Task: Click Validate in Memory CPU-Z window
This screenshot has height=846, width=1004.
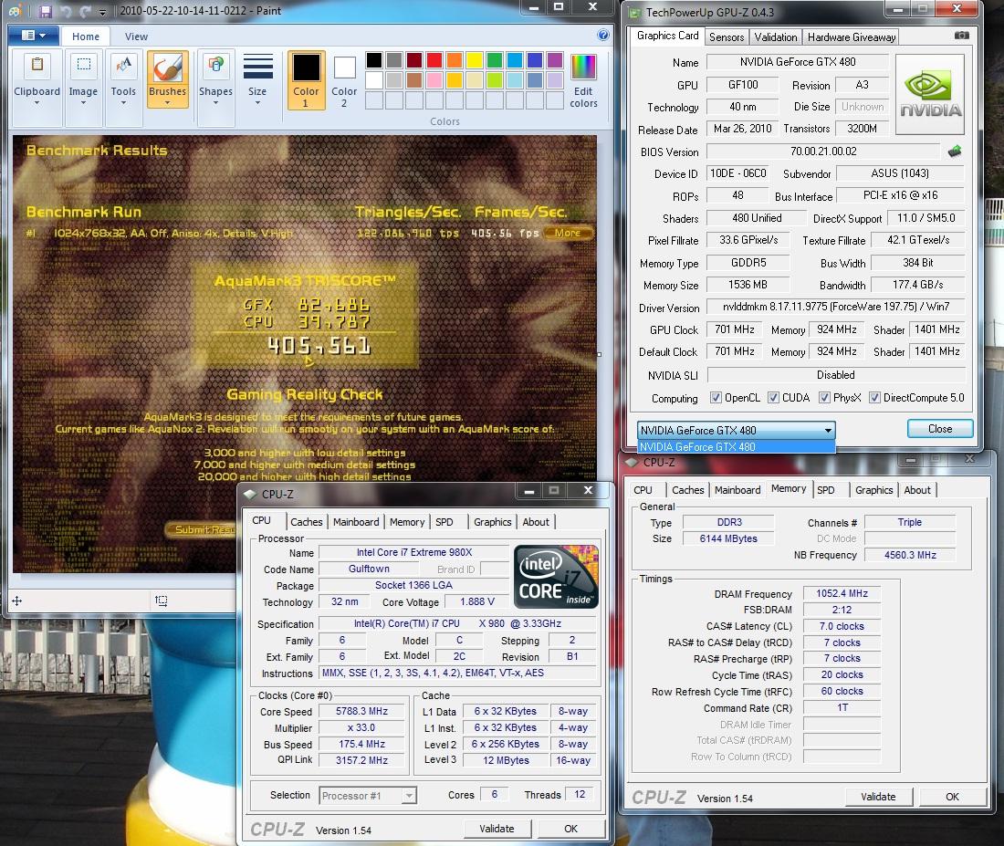Action: tap(878, 797)
